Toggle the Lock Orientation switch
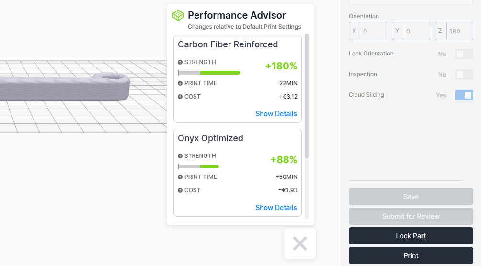 [464, 54]
